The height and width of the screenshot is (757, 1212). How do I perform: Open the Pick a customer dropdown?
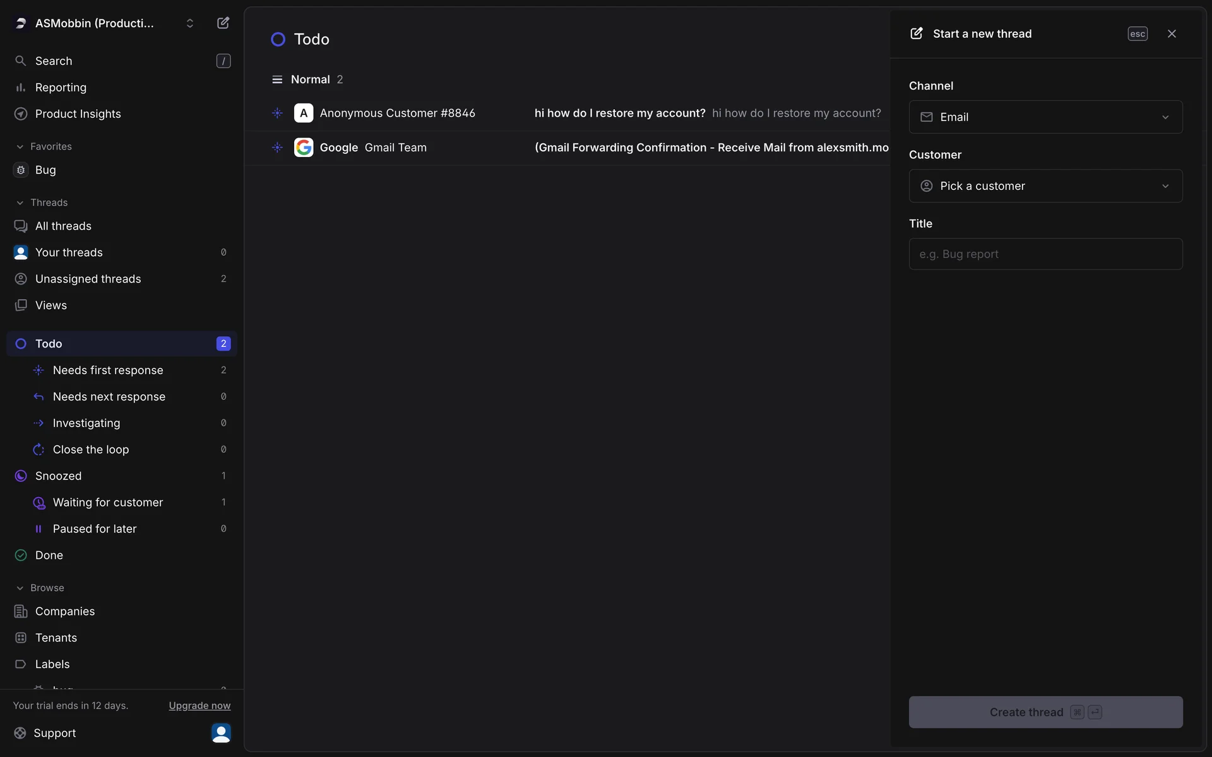tap(1045, 186)
